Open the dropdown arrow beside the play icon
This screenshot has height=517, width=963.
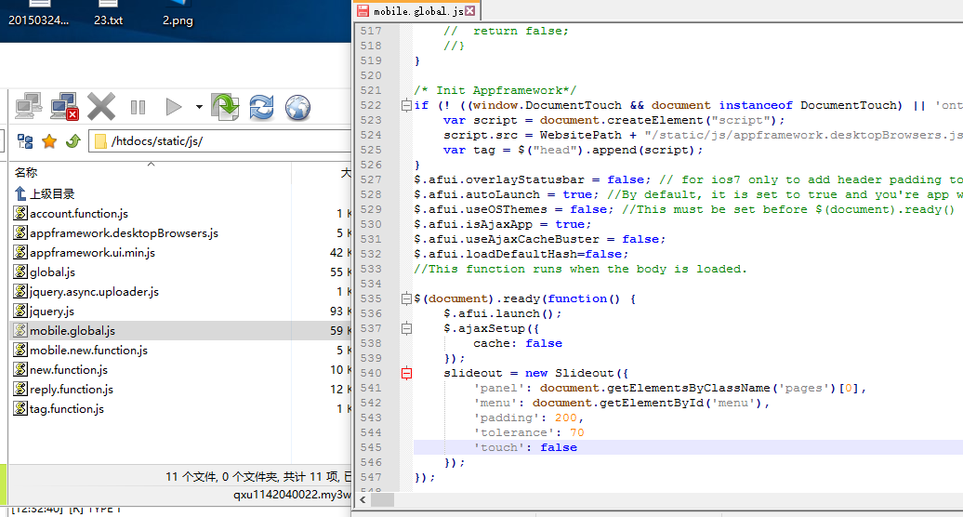(x=199, y=107)
